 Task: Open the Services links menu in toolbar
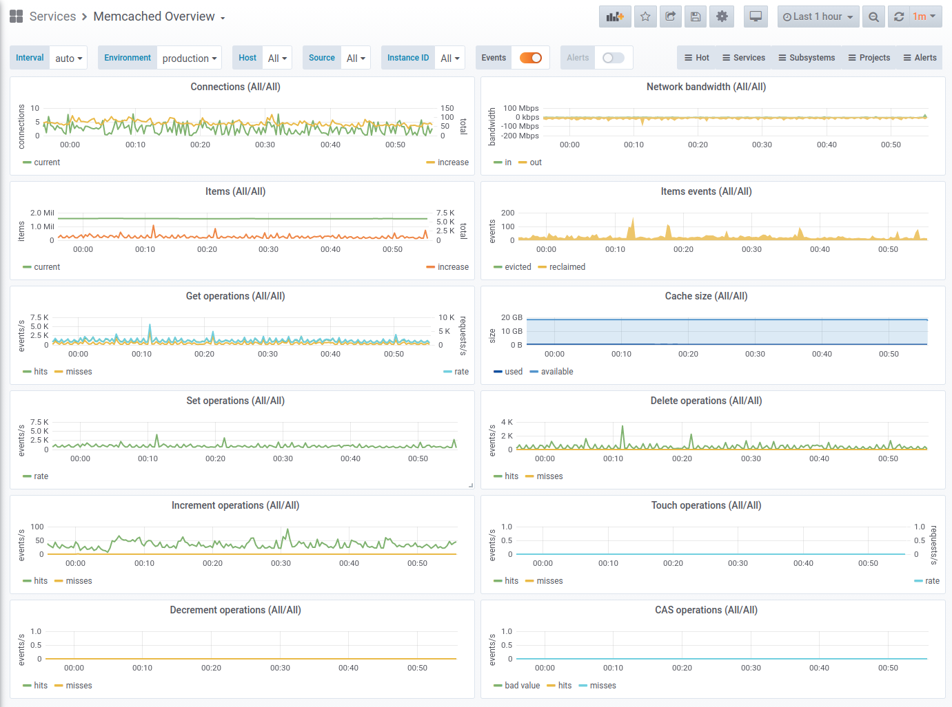(x=743, y=58)
